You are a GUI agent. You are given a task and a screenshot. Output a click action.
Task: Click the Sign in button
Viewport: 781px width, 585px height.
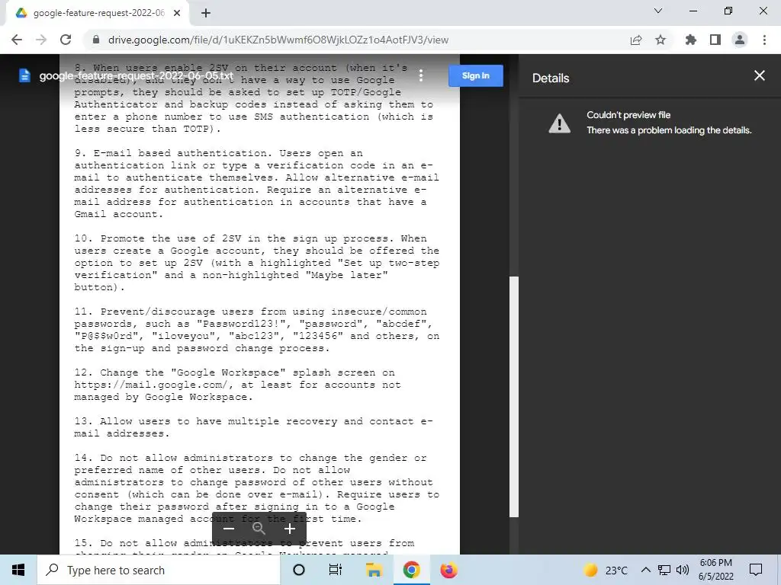click(x=476, y=75)
